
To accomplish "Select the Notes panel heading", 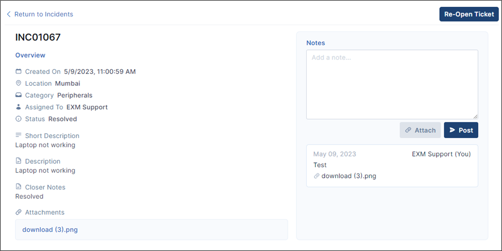I will tap(316, 43).
